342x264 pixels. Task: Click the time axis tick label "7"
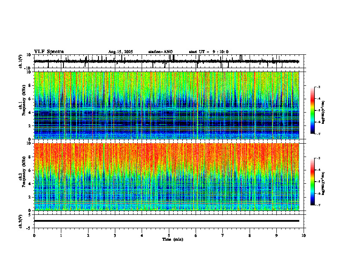[223, 236]
